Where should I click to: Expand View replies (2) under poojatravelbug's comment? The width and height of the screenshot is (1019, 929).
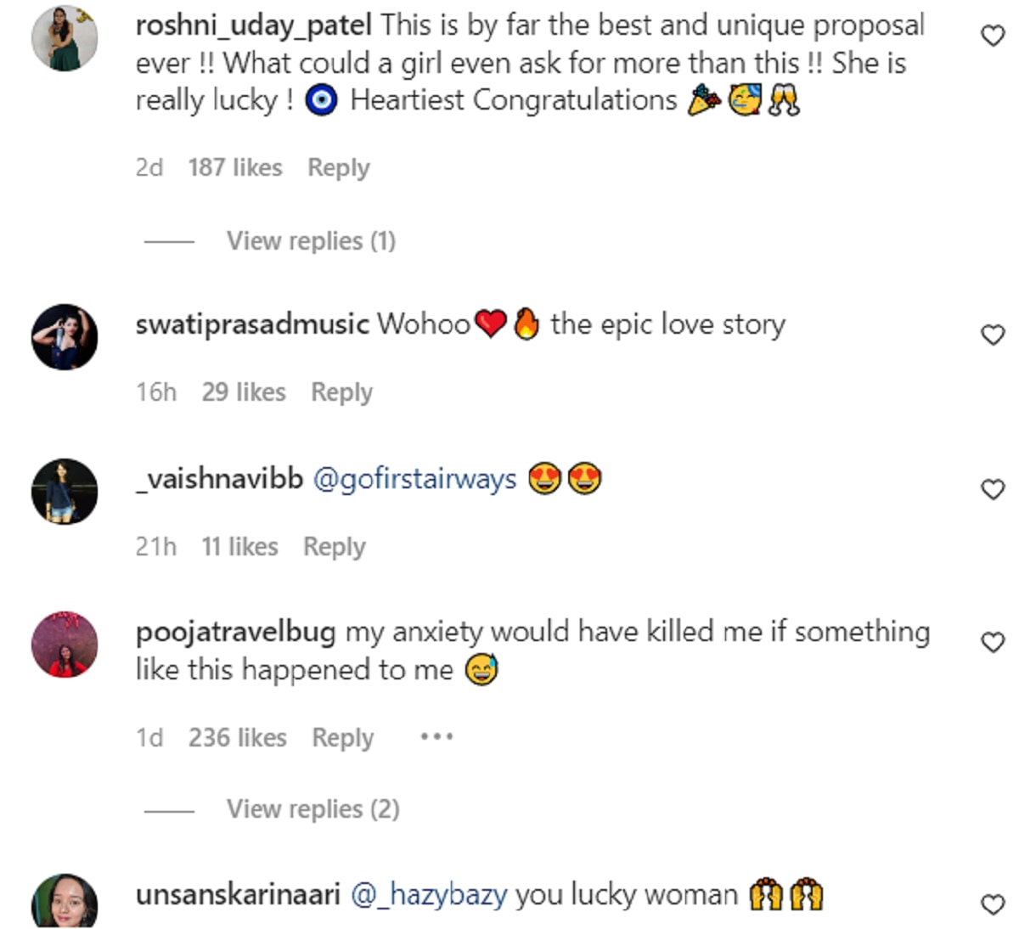(x=312, y=809)
